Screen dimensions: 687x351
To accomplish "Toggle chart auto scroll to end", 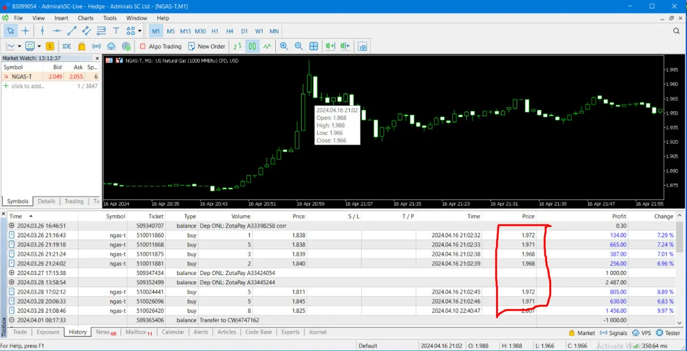I will 330,46.
